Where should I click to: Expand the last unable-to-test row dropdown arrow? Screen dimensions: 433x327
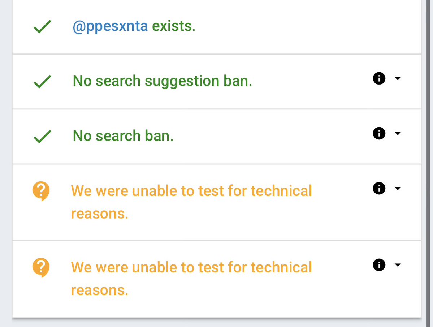coord(398,265)
